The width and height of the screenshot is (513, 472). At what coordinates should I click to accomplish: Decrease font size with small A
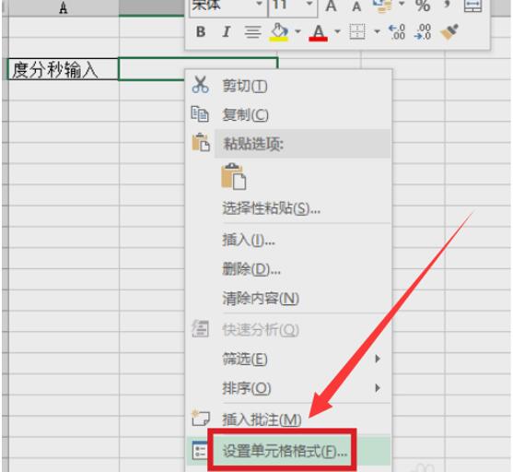tap(356, 6)
